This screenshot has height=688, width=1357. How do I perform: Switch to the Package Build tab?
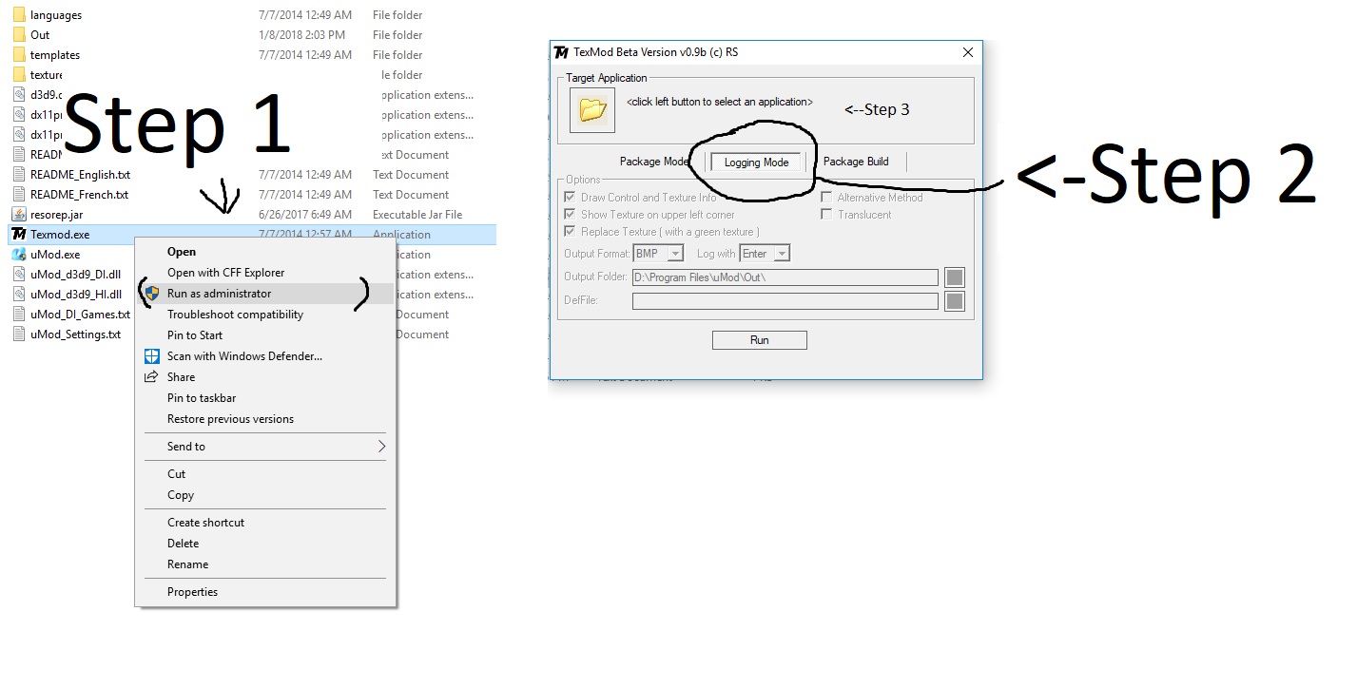point(856,162)
